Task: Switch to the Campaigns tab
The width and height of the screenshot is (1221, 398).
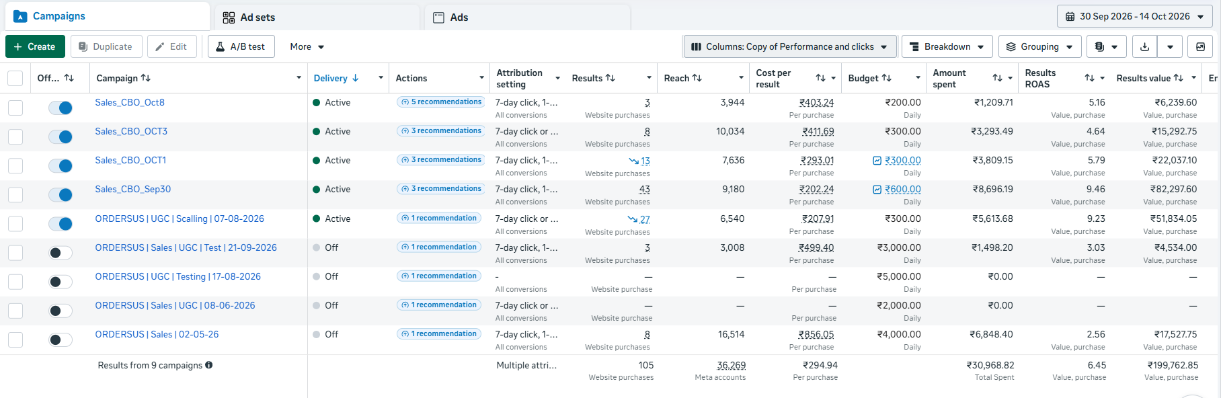Action: coord(108,16)
